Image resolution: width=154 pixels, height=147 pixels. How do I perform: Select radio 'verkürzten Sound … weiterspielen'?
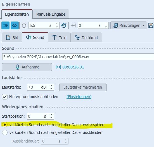pyautogui.click(x=5, y=125)
